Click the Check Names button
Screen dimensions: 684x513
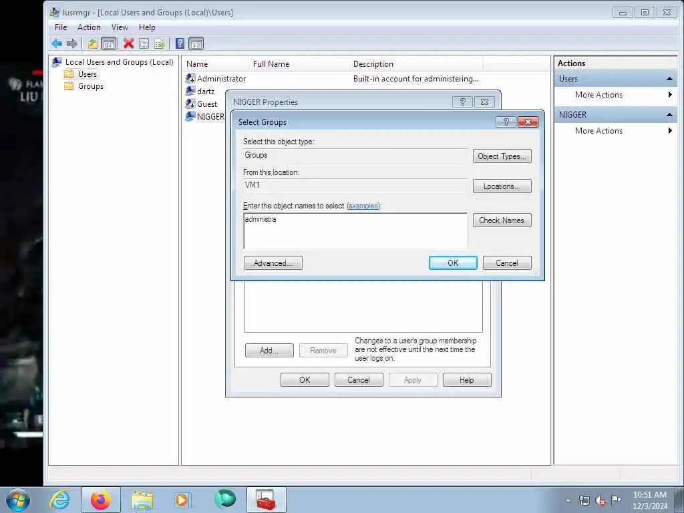(x=502, y=220)
